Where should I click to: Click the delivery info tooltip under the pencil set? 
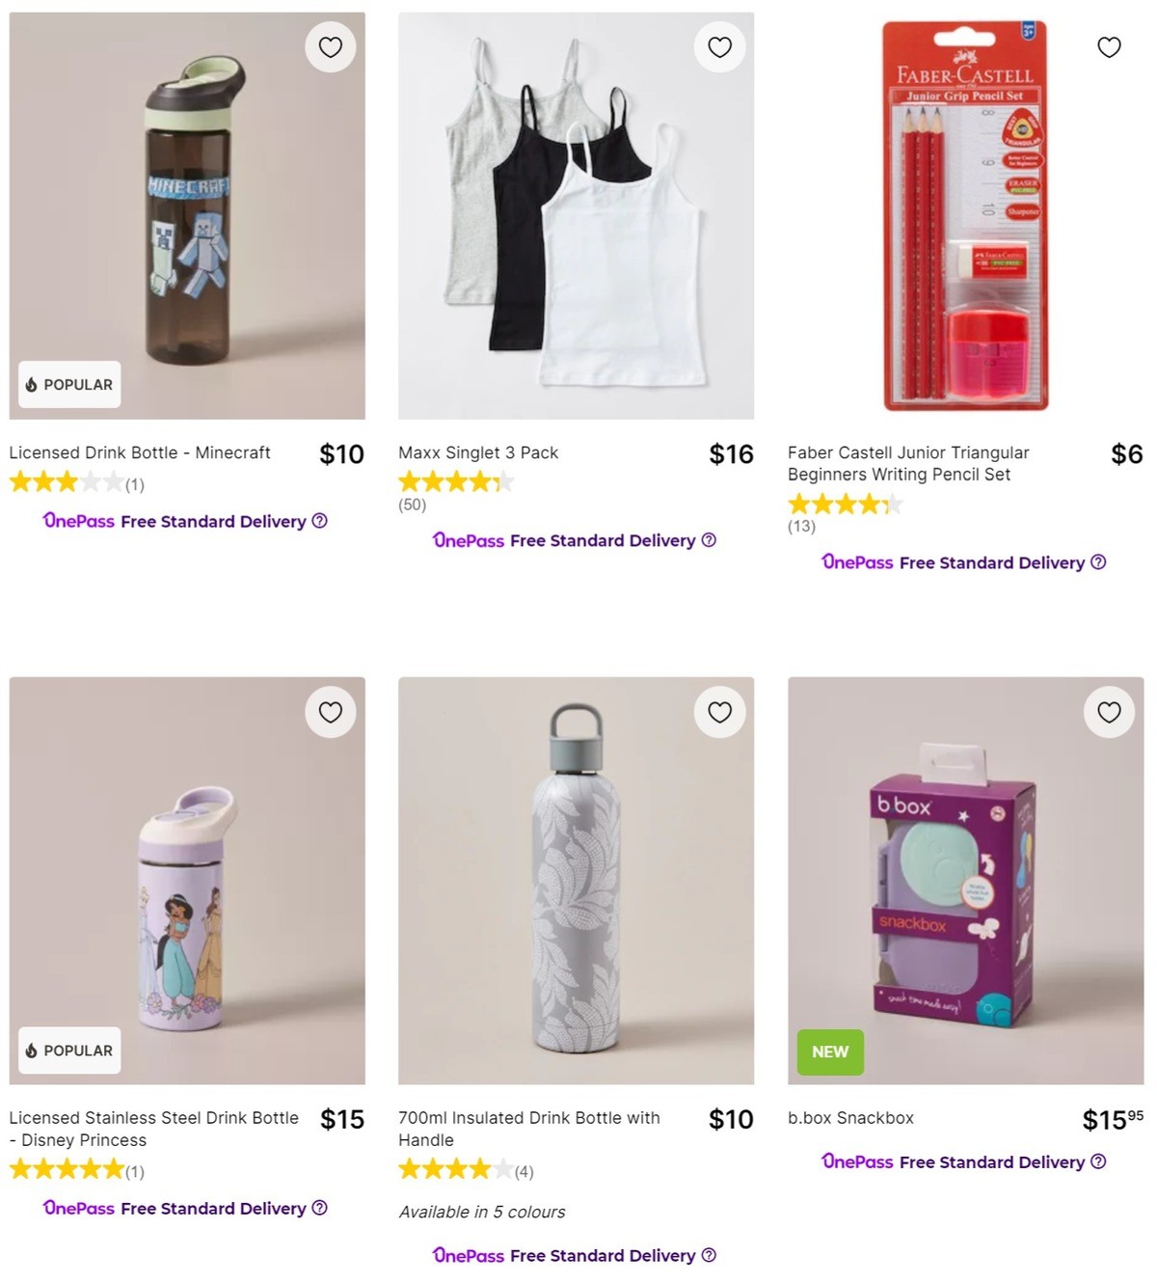pyautogui.click(x=1098, y=562)
